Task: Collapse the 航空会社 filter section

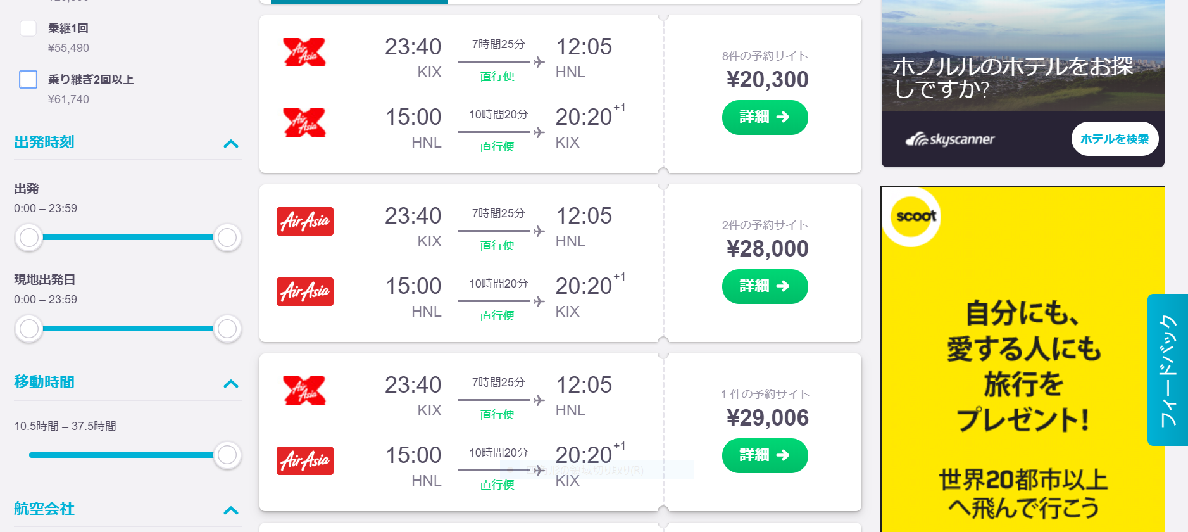Action: [x=231, y=510]
